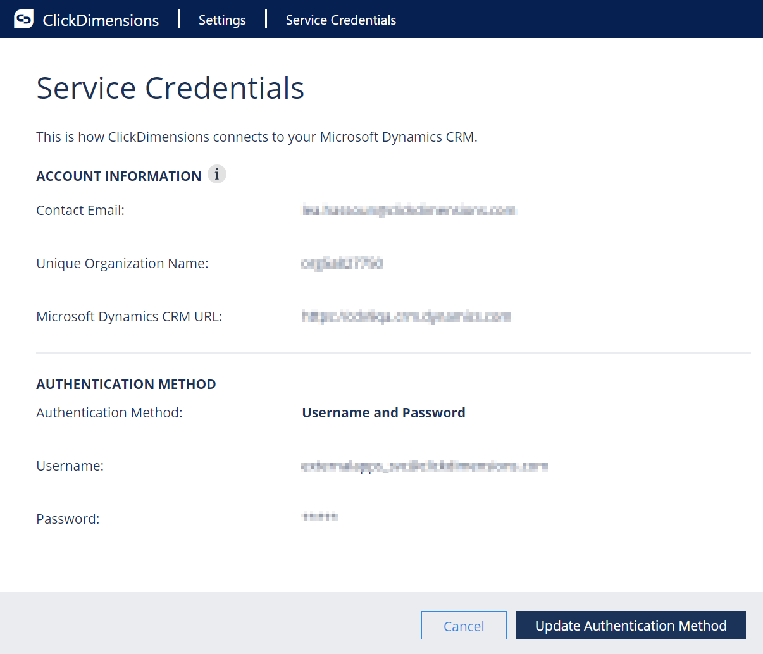Open the Account Information info tooltip
763x654 pixels.
point(217,173)
